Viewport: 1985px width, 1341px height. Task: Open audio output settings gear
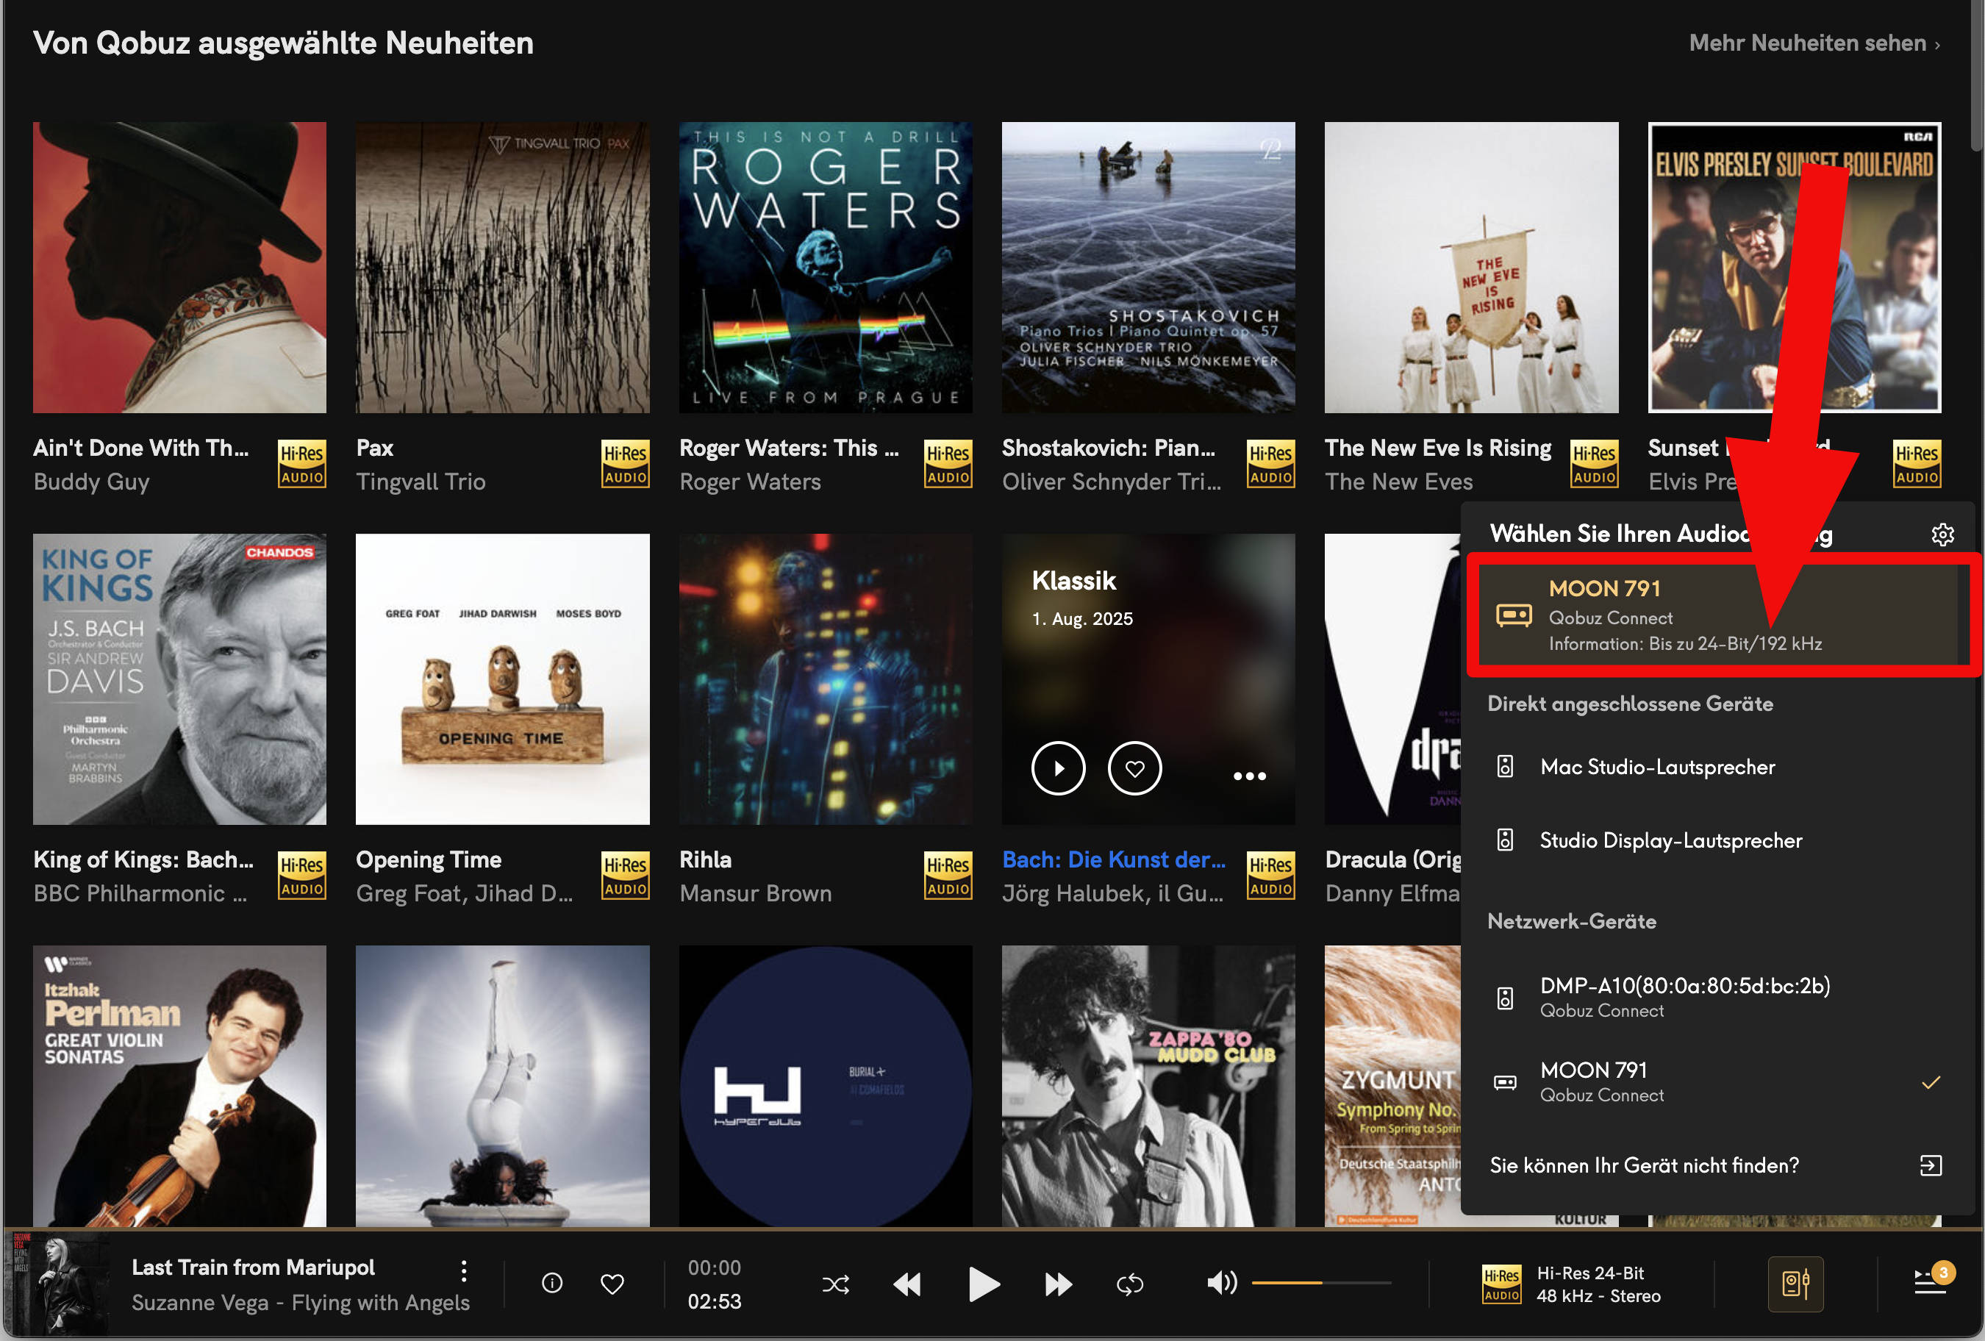(1942, 534)
